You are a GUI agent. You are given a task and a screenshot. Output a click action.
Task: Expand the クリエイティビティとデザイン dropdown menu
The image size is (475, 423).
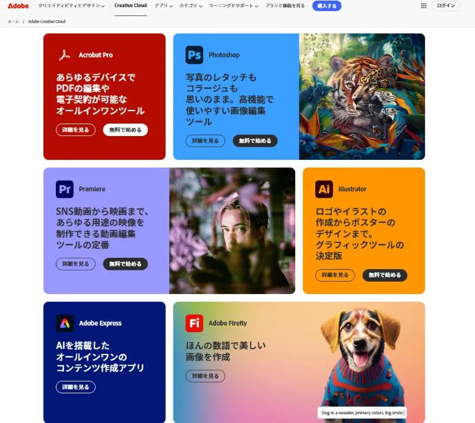coord(71,6)
